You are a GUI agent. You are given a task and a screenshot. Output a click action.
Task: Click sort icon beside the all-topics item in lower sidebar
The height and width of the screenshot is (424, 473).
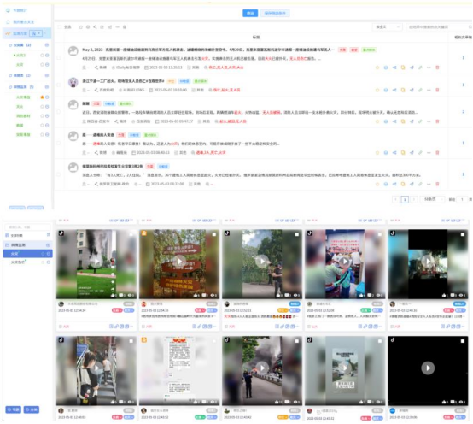pos(48,235)
